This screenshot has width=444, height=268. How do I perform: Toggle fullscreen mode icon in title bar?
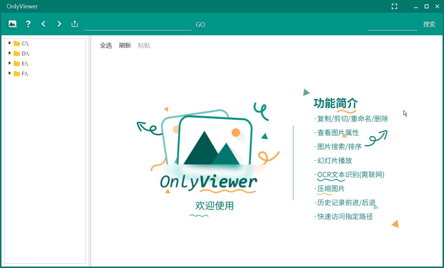coord(394,6)
